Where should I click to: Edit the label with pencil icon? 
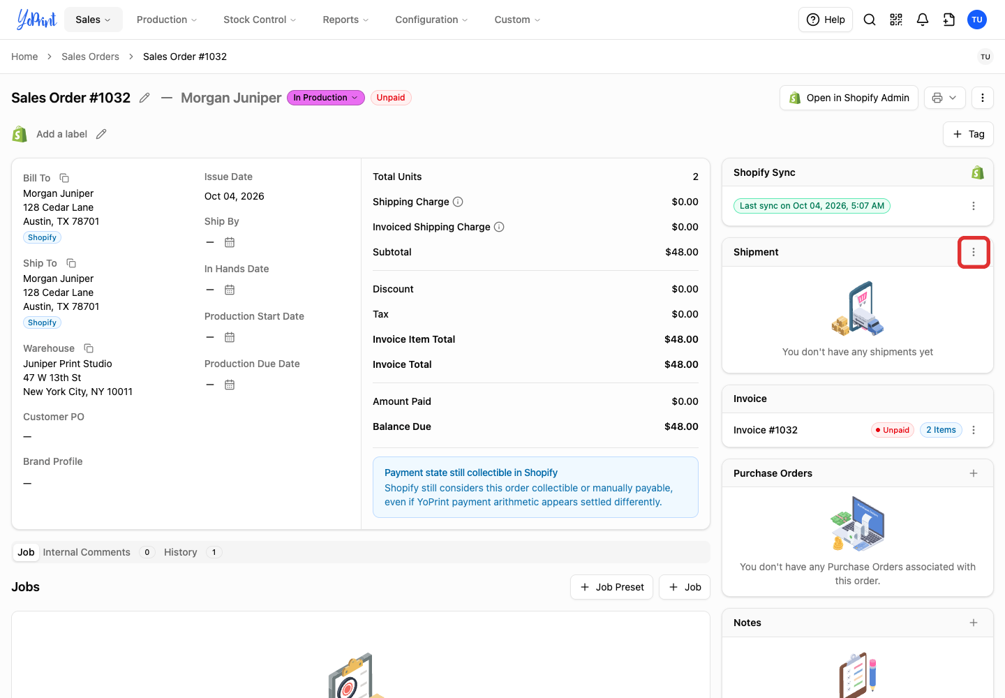[101, 134]
